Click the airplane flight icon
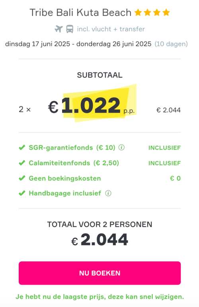This screenshot has height=307, width=199. pos(59,29)
